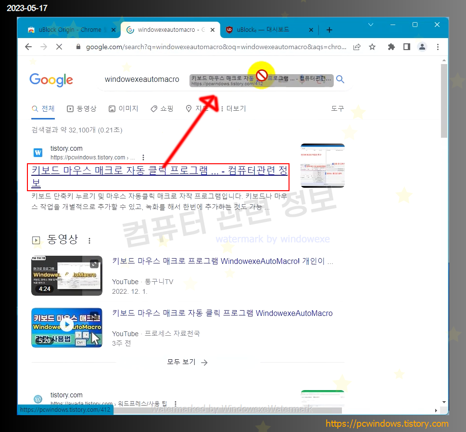Screen dimensions: 466x432
Task: Expand the 더보기 filter menu
Action: pyautogui.click(x=233, y=109)
